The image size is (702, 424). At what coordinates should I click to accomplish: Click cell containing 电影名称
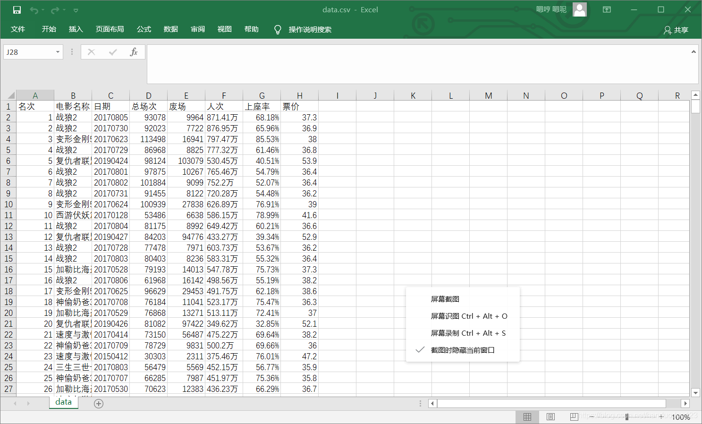tap(73, 107)
